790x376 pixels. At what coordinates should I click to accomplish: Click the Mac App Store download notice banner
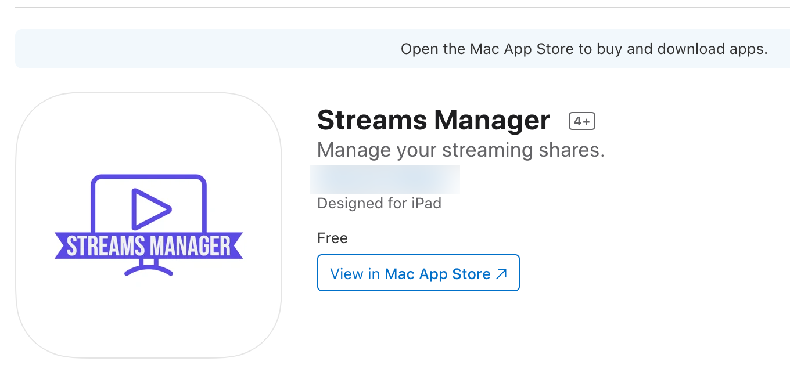tap(395, 49)
